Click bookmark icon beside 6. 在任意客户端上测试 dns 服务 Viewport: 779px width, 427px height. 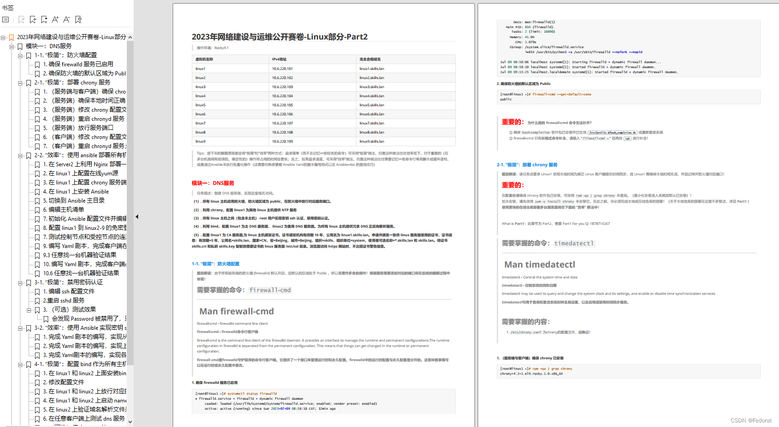pyautogui.click(x=37, y=419)
